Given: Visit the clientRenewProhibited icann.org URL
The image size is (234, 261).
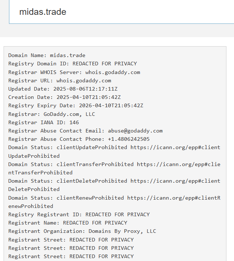Looking at the screenshot, I should coord(174,198).
